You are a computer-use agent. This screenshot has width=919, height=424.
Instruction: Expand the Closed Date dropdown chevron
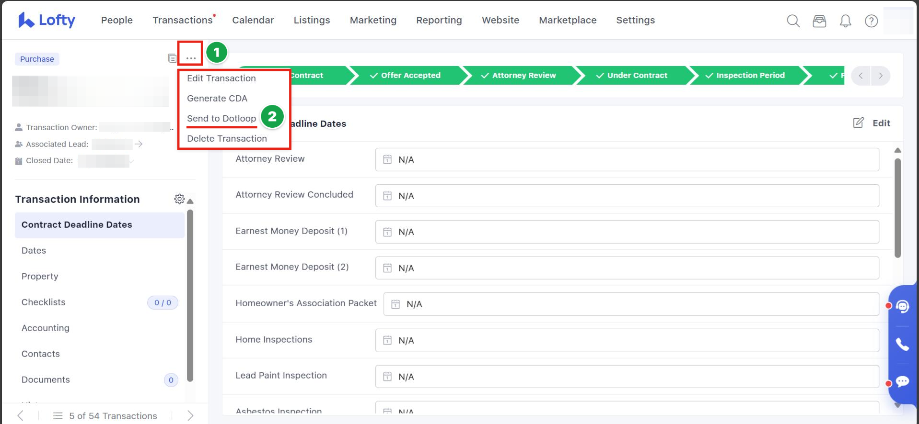click(132, 161)
